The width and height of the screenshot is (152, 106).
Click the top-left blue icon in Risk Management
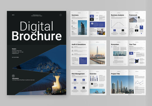click(75, 80)
